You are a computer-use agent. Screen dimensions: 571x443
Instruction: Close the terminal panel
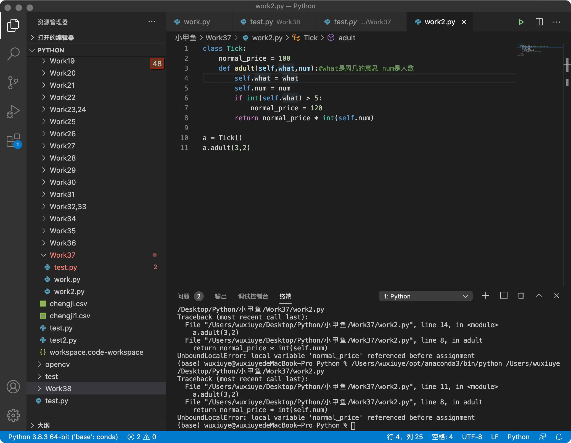point(556,296)
